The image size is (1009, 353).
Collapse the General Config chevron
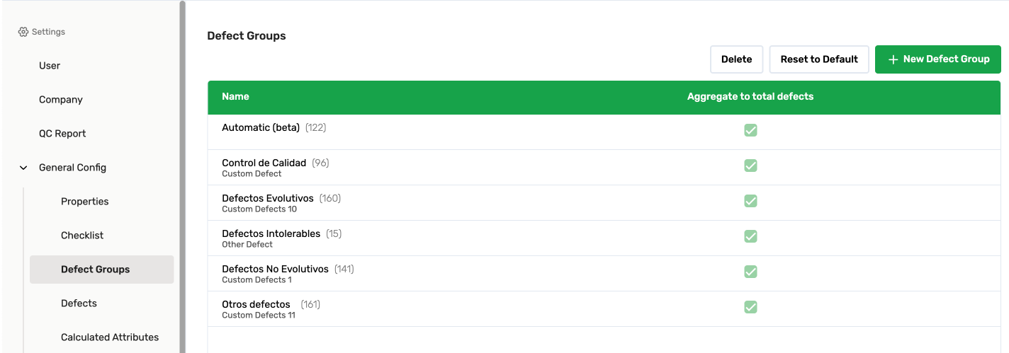pyautogui.click(x=23, y=168)
